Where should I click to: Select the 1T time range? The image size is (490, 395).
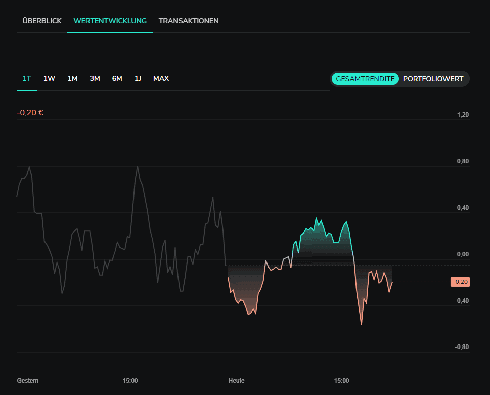pos(27,78)
